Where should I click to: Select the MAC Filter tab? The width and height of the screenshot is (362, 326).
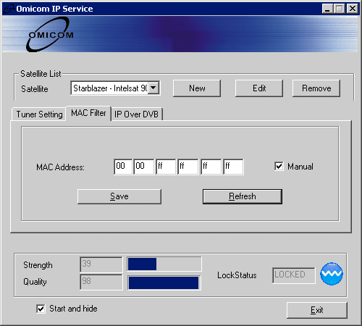pyautogui.click(x=88, y=113)
